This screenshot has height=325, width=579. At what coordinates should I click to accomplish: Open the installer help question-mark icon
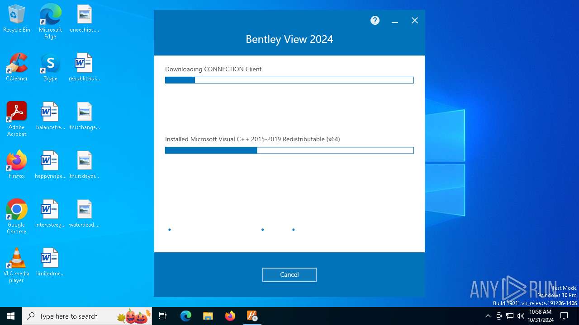click(x=375, y=20)
